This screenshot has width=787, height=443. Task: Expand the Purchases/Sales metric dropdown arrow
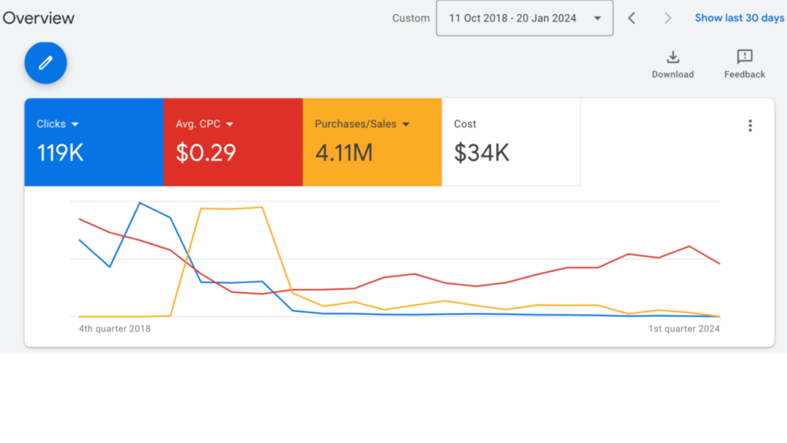[x=406, y=124]
